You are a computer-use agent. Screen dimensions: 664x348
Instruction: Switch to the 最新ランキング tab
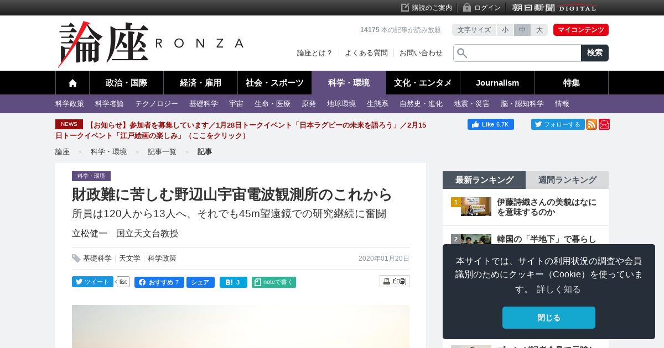point(484,180)
